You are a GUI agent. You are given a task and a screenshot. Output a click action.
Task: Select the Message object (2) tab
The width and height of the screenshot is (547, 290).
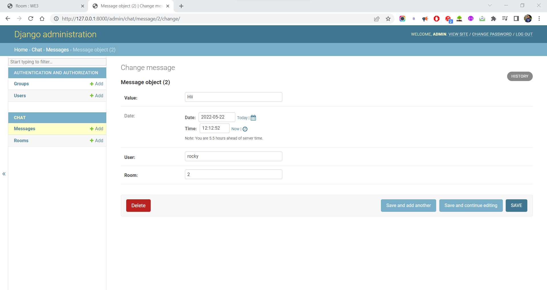(131, 6)
